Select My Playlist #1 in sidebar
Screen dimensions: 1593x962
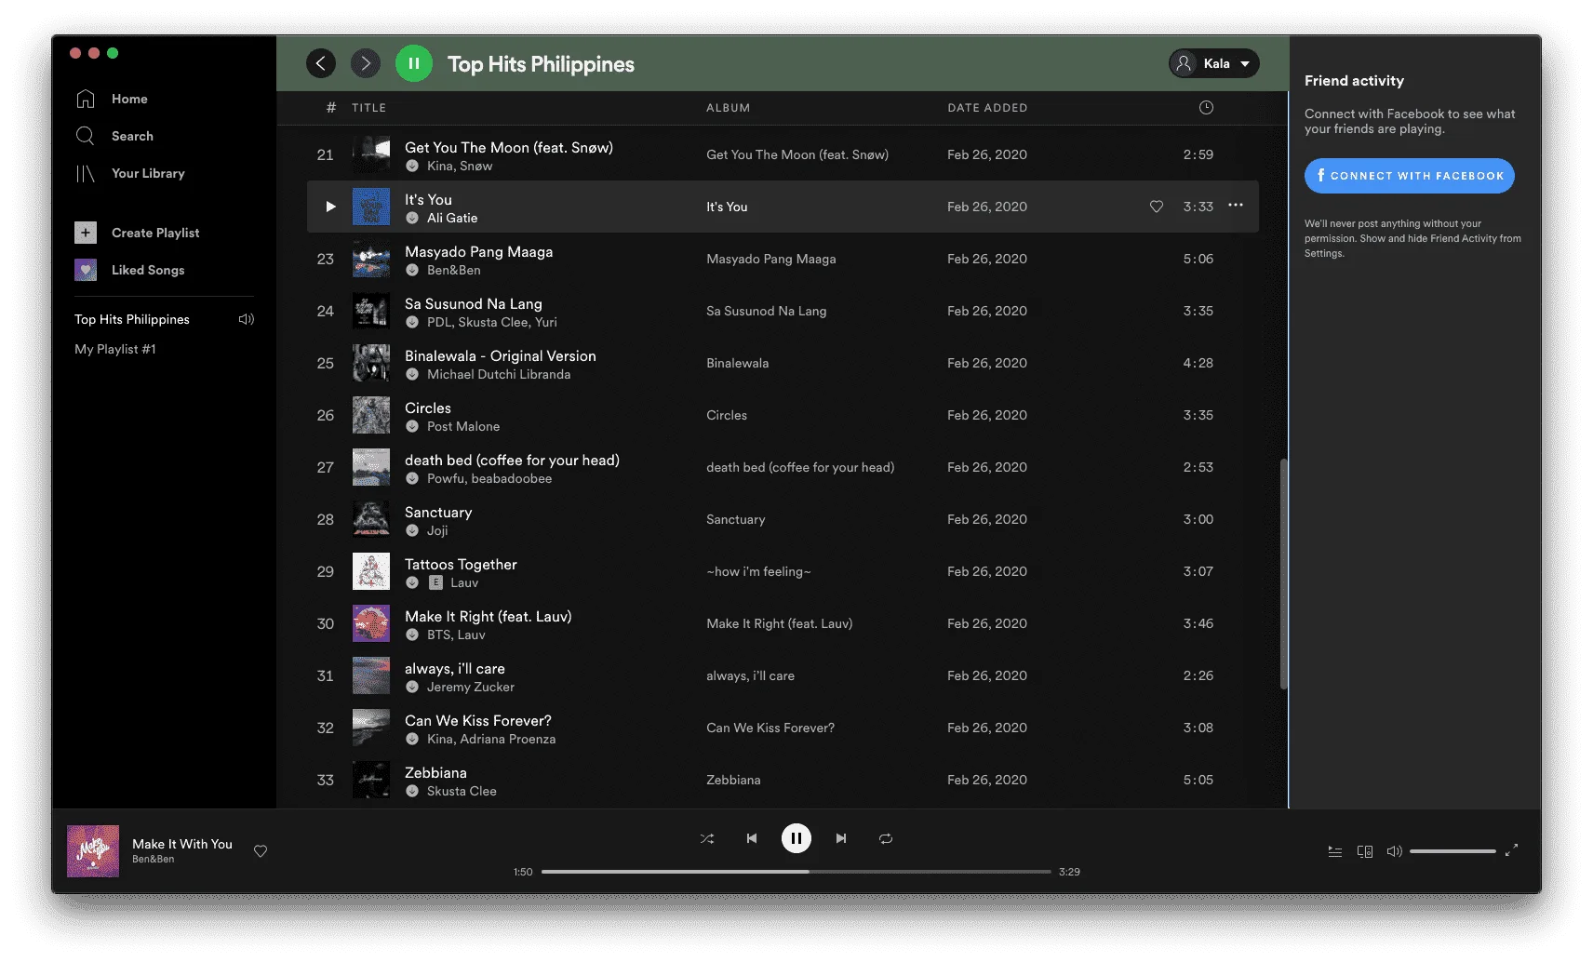pyautogui.click(x=115, y=349)
